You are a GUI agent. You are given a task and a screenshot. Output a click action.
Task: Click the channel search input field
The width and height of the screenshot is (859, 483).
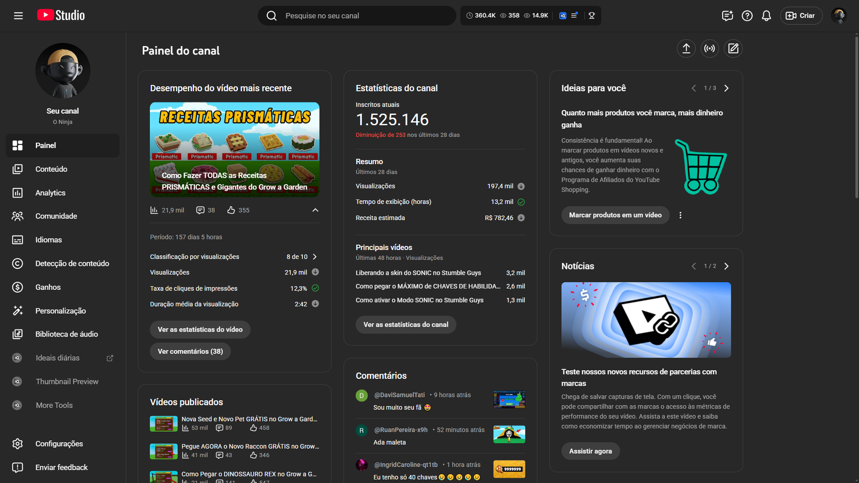(x=365, y=16)
